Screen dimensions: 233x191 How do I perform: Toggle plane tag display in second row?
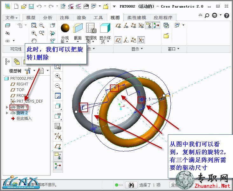click(118, 40)
